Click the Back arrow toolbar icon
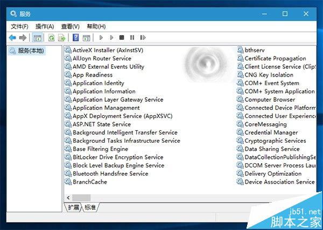323x230 pixels. pos(12,38)
